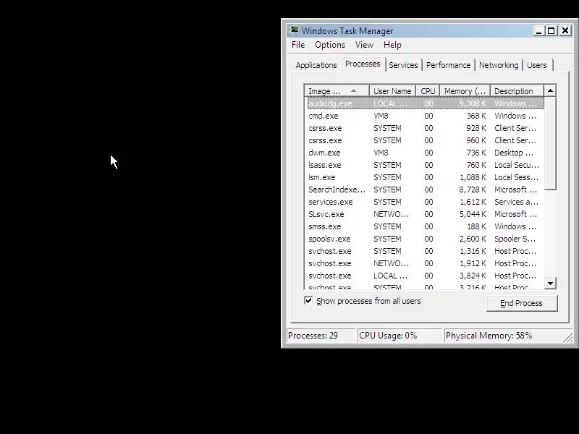
Task: Open the Options menu
Action: (330, 45)
